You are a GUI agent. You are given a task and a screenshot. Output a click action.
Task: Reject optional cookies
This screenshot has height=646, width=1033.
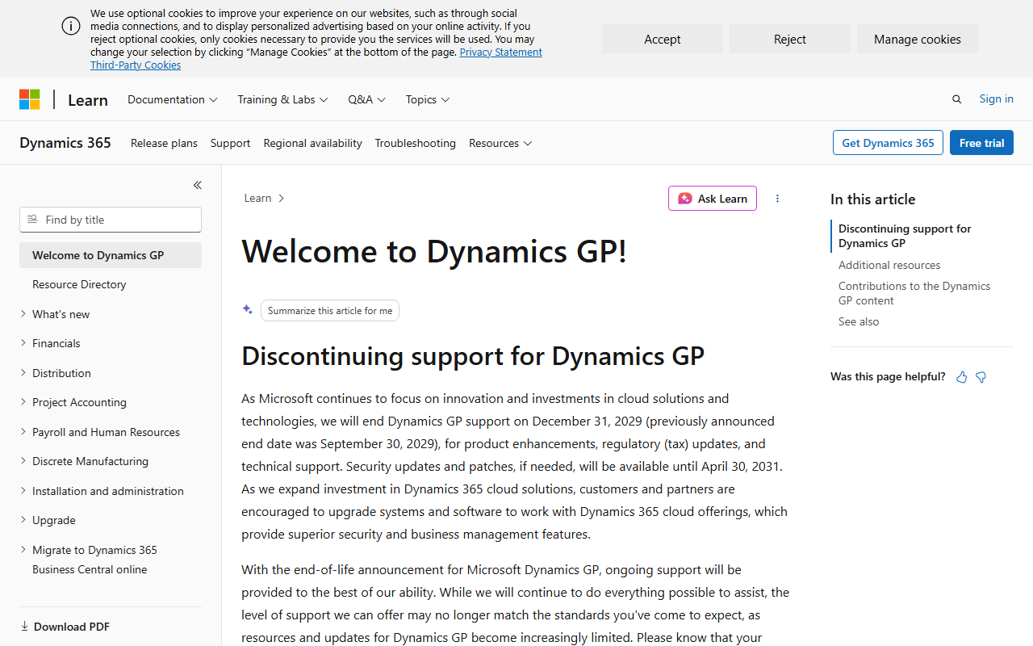point(790,39)
